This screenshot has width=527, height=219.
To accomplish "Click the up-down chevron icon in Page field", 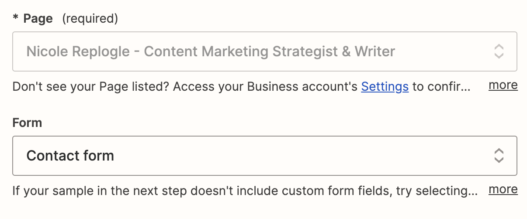I will tap(499, 51).
